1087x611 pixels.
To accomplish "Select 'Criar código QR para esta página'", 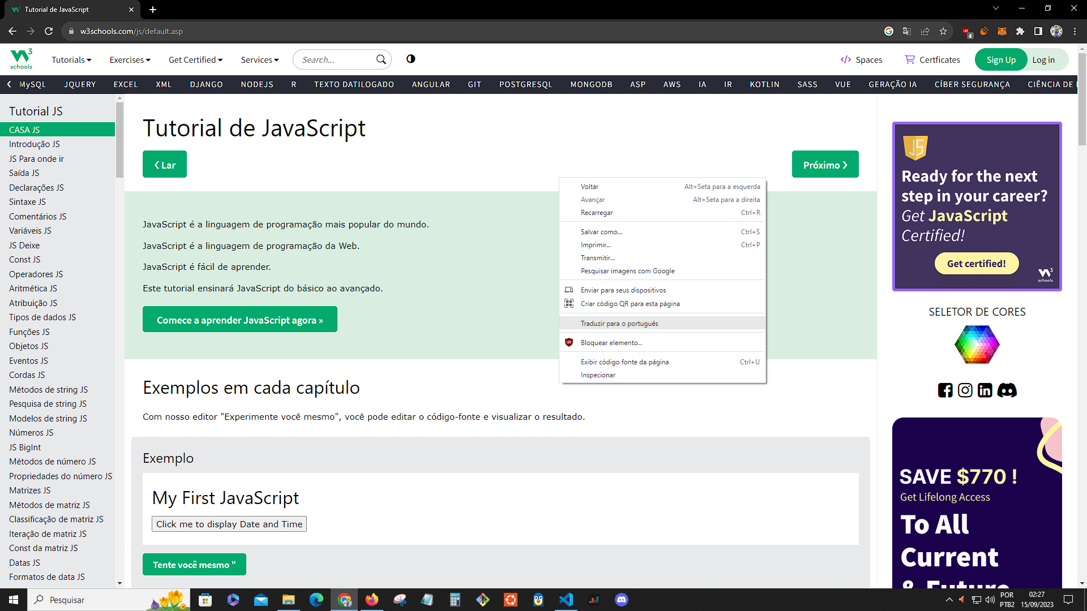I will (662, 304).
